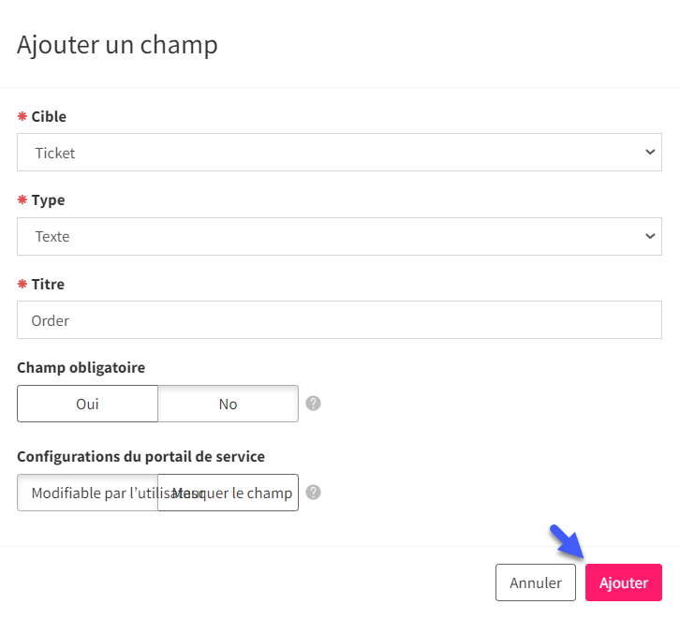Open the Cible dropdown showing Ticket
The height and width of the screenshot is (619, 680).
(340, 152)
